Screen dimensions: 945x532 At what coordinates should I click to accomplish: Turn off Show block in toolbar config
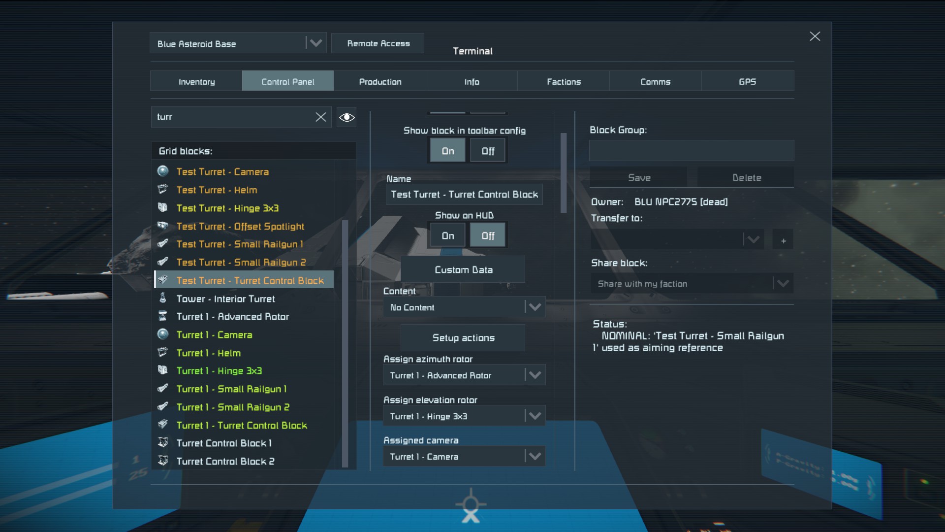tap(487, 151)
